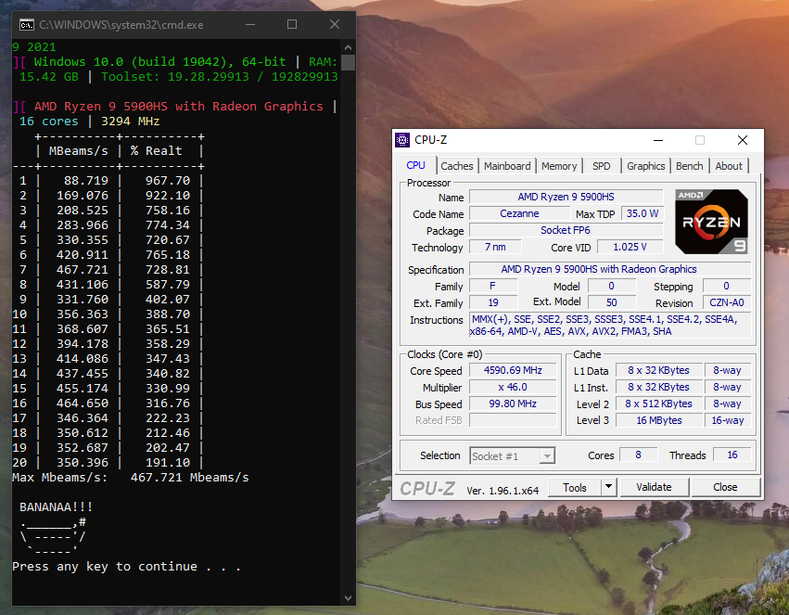Click the Level 2 value 8 x 512 KBytes
789x615 pixels.
tap(658, 404)
